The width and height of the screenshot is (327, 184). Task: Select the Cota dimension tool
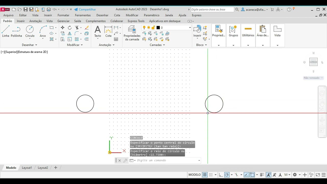click(x=108, y=31)
